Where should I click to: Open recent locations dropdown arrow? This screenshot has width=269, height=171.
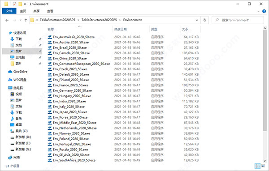[21, 20]
